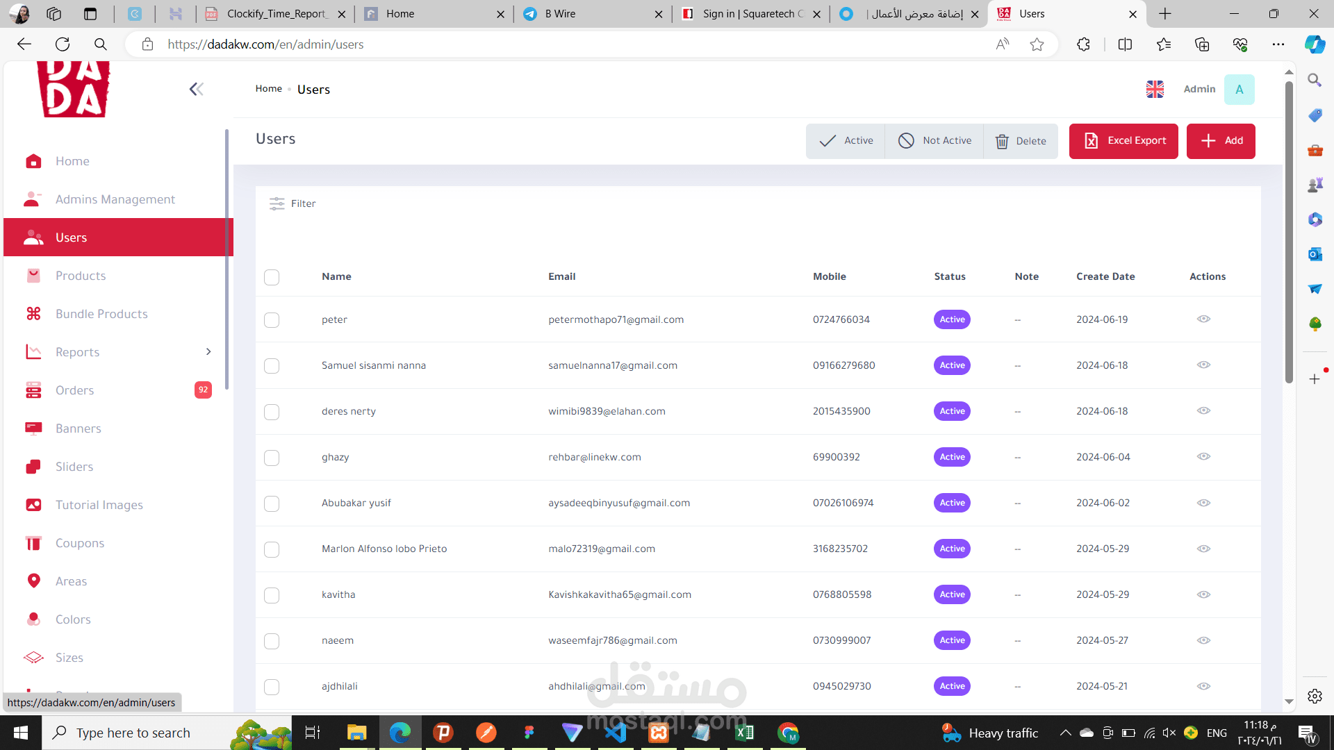Select the checkbox for Samuel sisanmi nanna
This screenshot has height=750, width=1334.
(272, 366)
